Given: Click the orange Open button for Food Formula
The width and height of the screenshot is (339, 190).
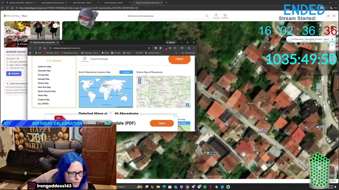Looking at the screenshot, I should click(179, 59).
